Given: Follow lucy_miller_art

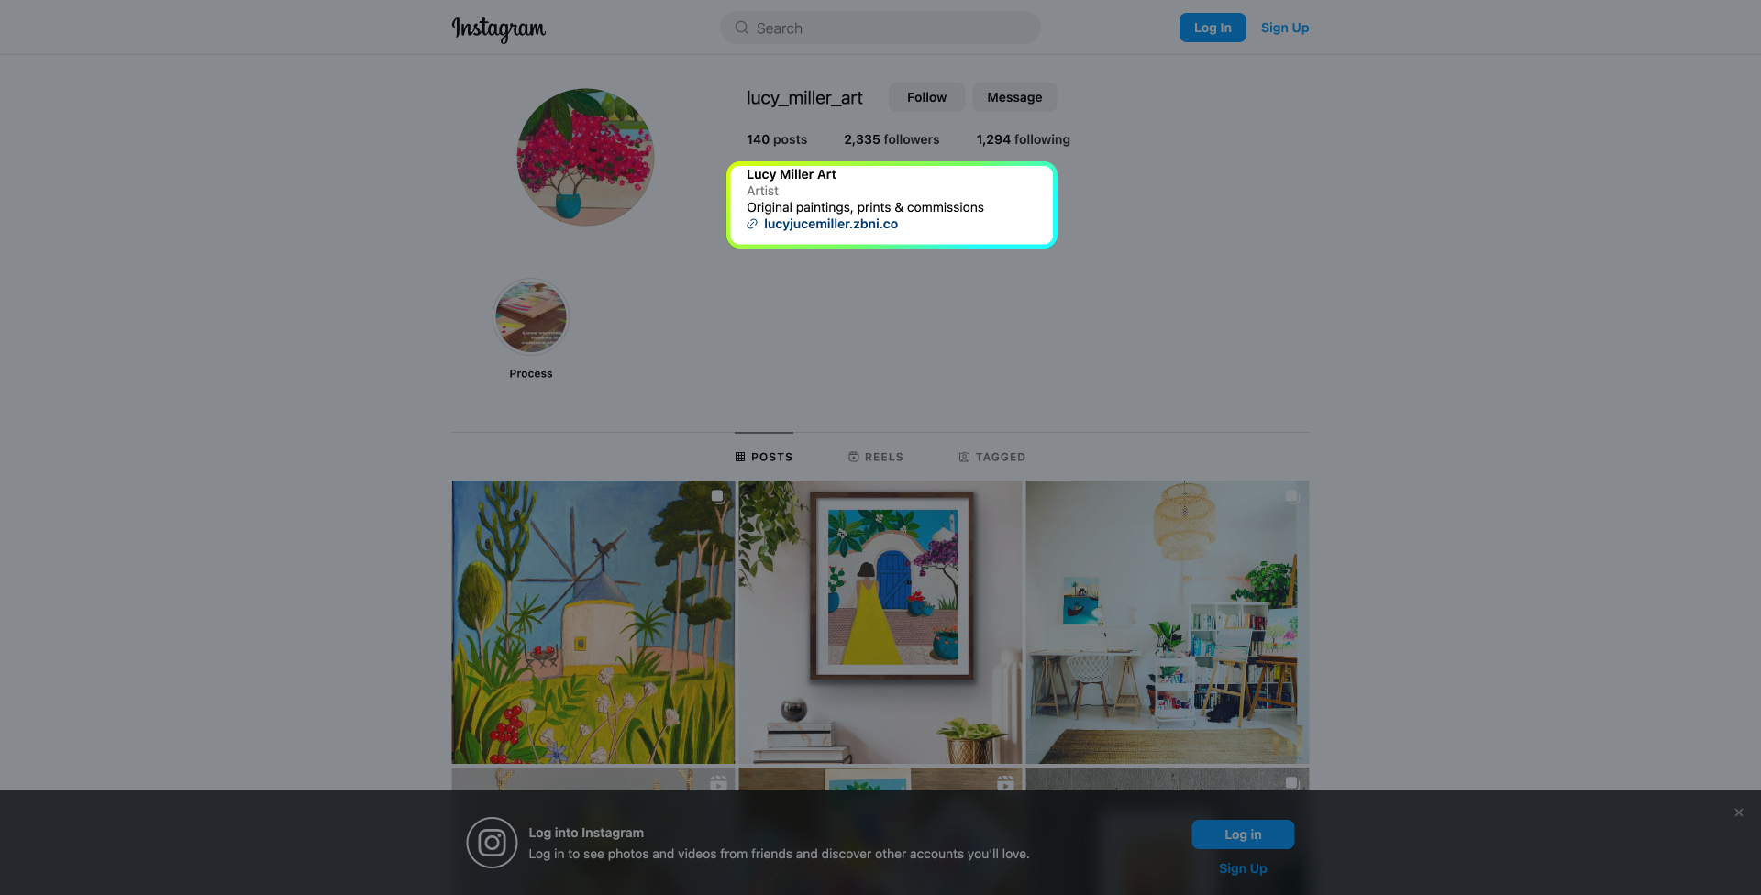Looking at the screenshot, I should [926, 97].
